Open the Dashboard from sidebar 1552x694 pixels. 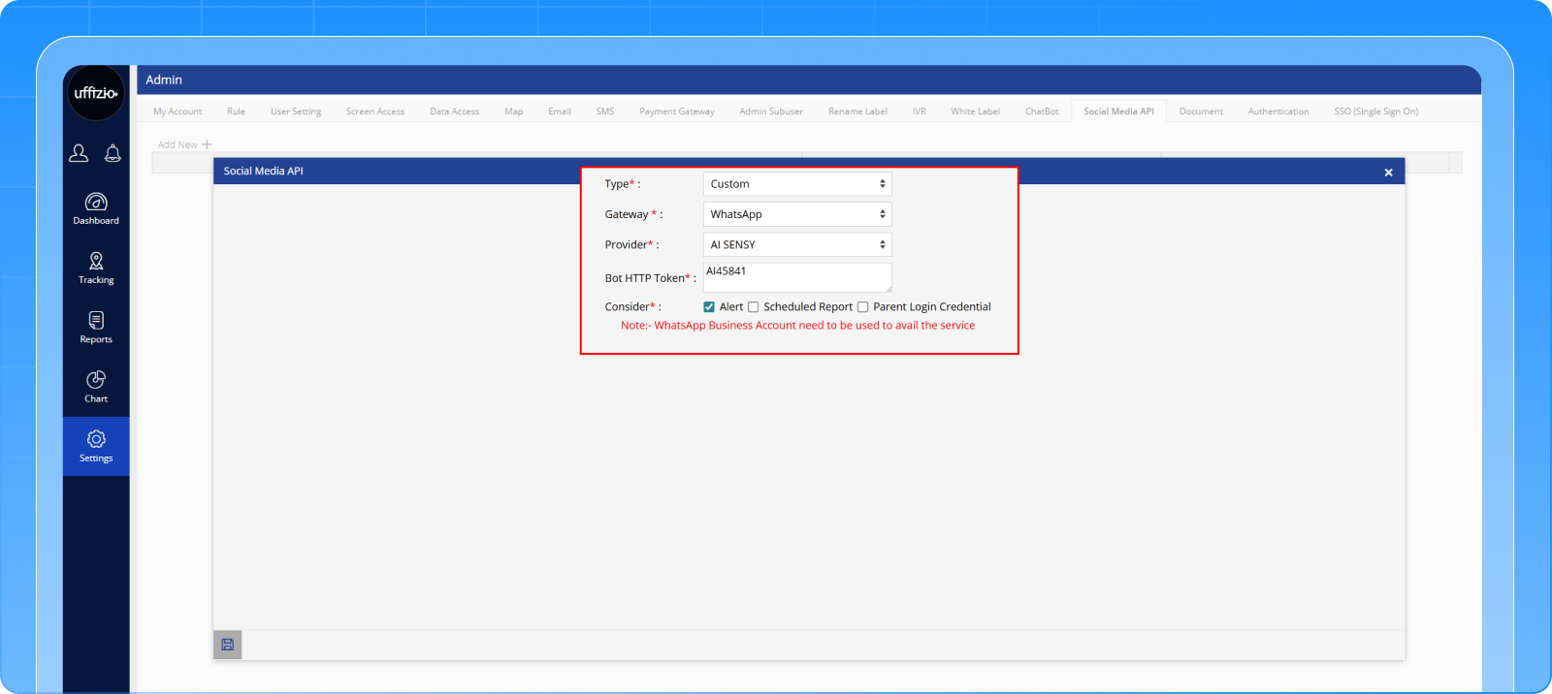[x=96, y=208]
